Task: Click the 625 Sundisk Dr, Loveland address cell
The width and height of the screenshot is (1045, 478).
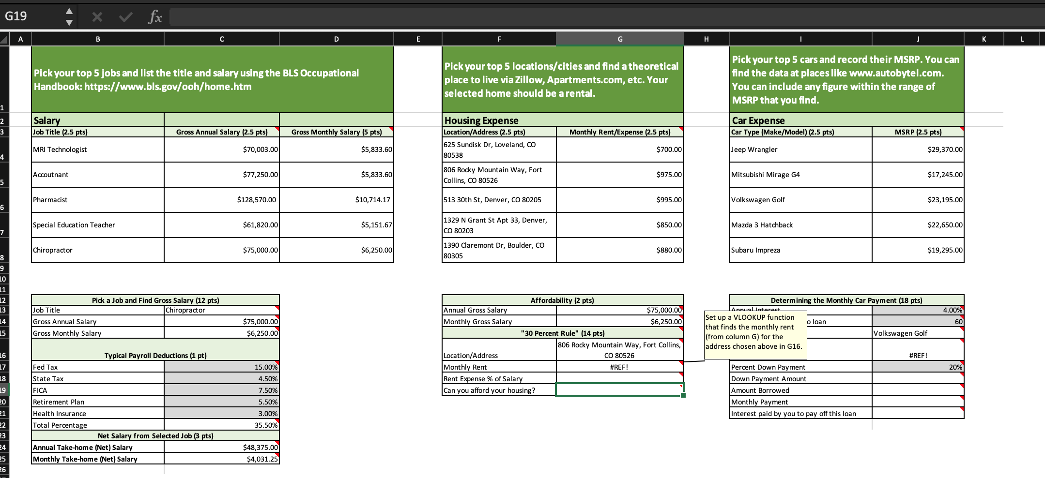Action: 499,149
